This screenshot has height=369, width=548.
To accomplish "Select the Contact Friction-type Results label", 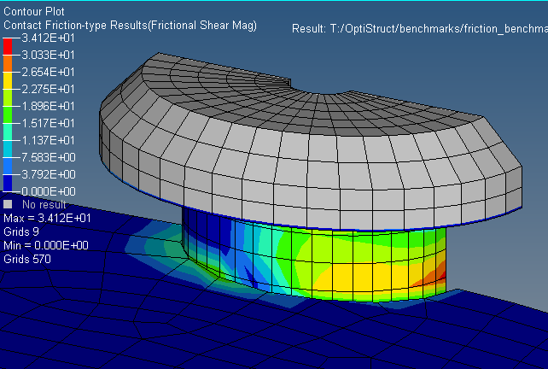I will [130, 25].
